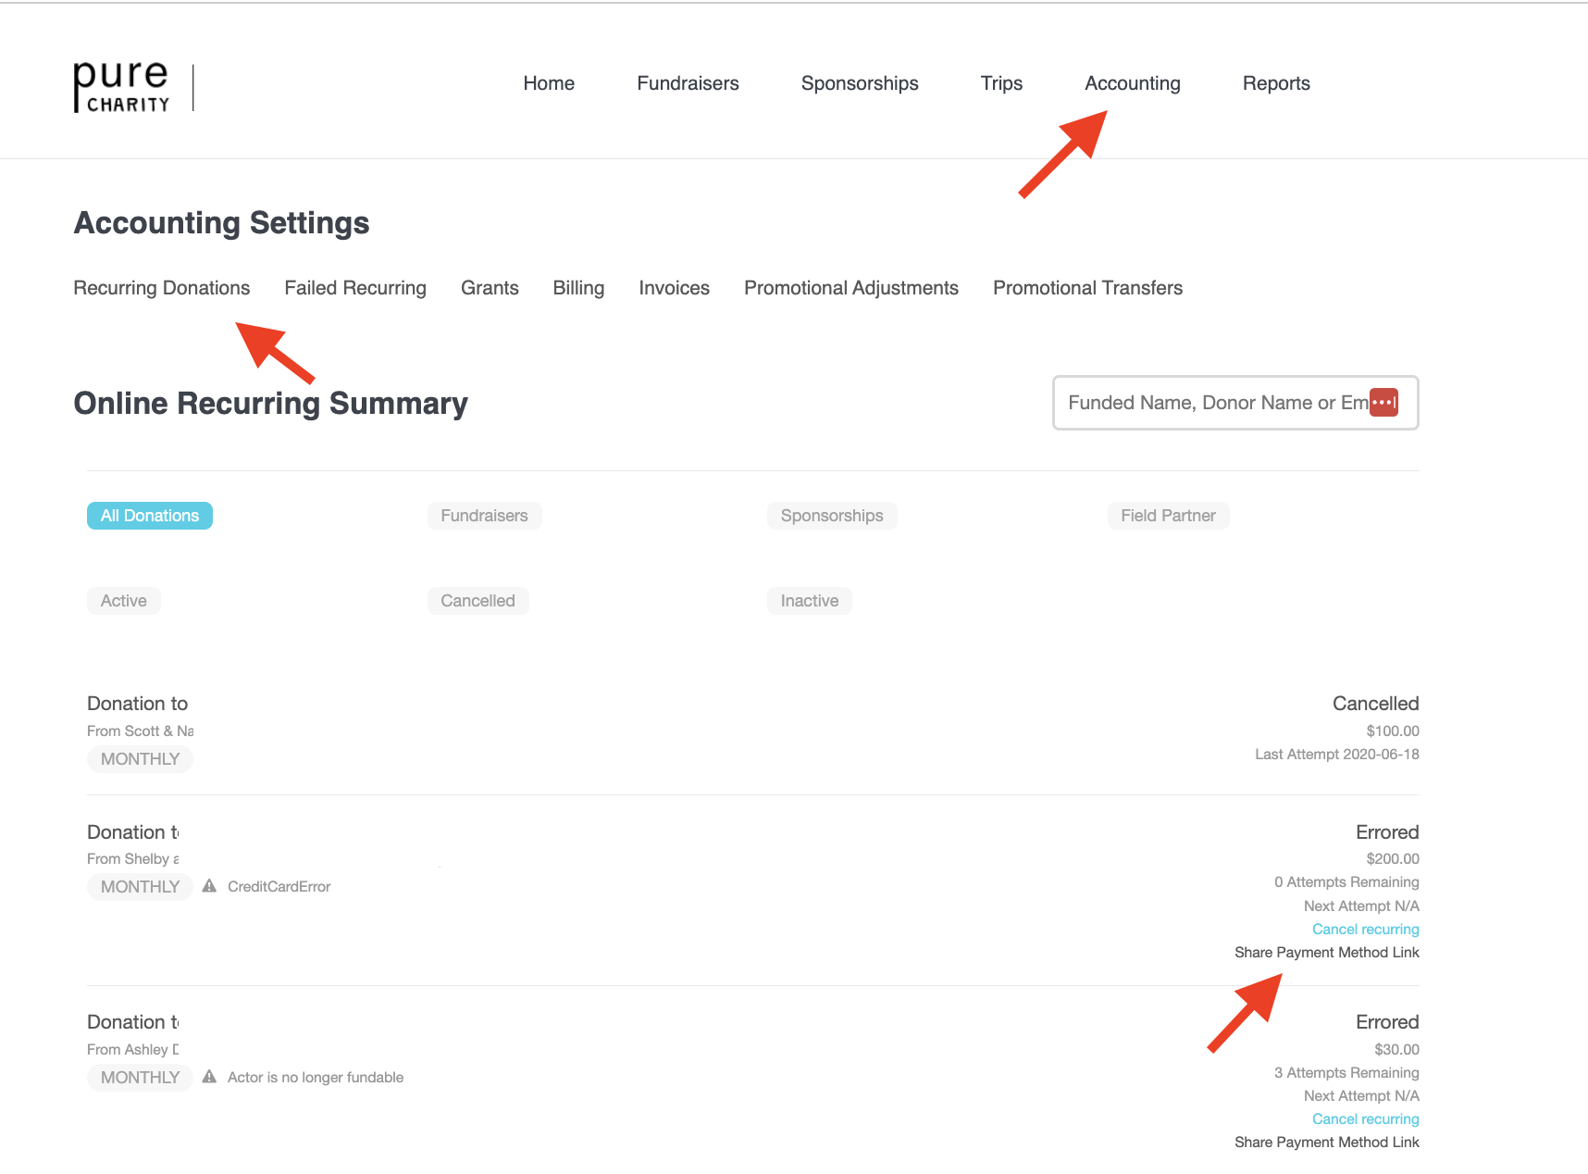The width and height of the screenshot is (1588, 1174).
Task: Click the warning icon beside CreditCardError
Action: coord(210,886)
